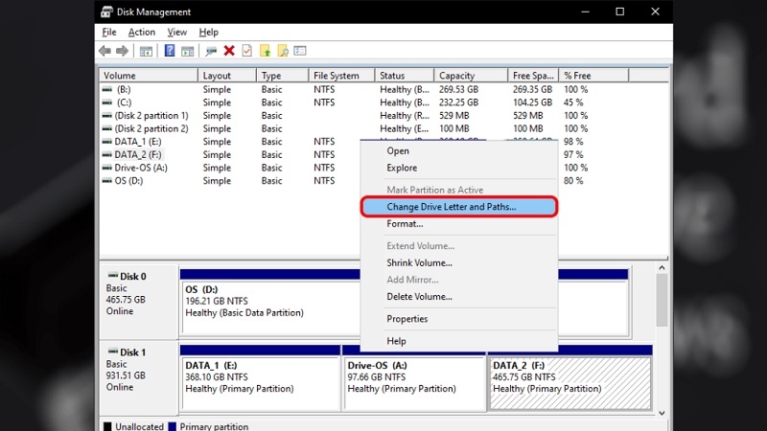The image size is (767, 431).
Task: Sort by the Type column header
Action: (282, 76)
